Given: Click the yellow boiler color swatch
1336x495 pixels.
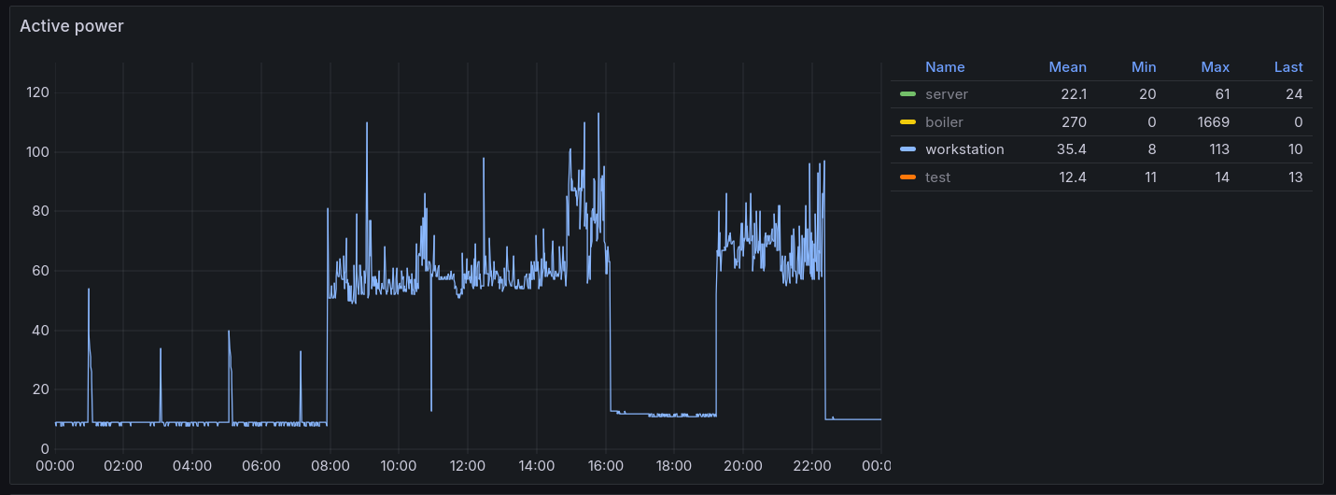Looking at the screenshot, I should coord(907,122).
